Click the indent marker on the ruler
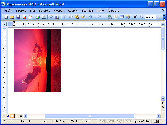 point(14,24)
